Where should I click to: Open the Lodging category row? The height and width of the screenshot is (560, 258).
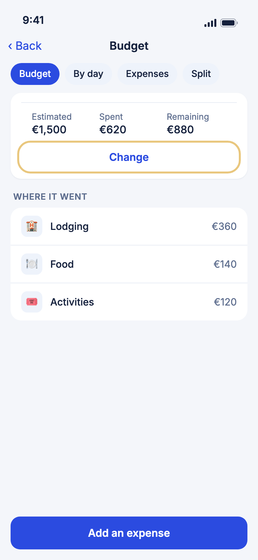click(129, 226)
